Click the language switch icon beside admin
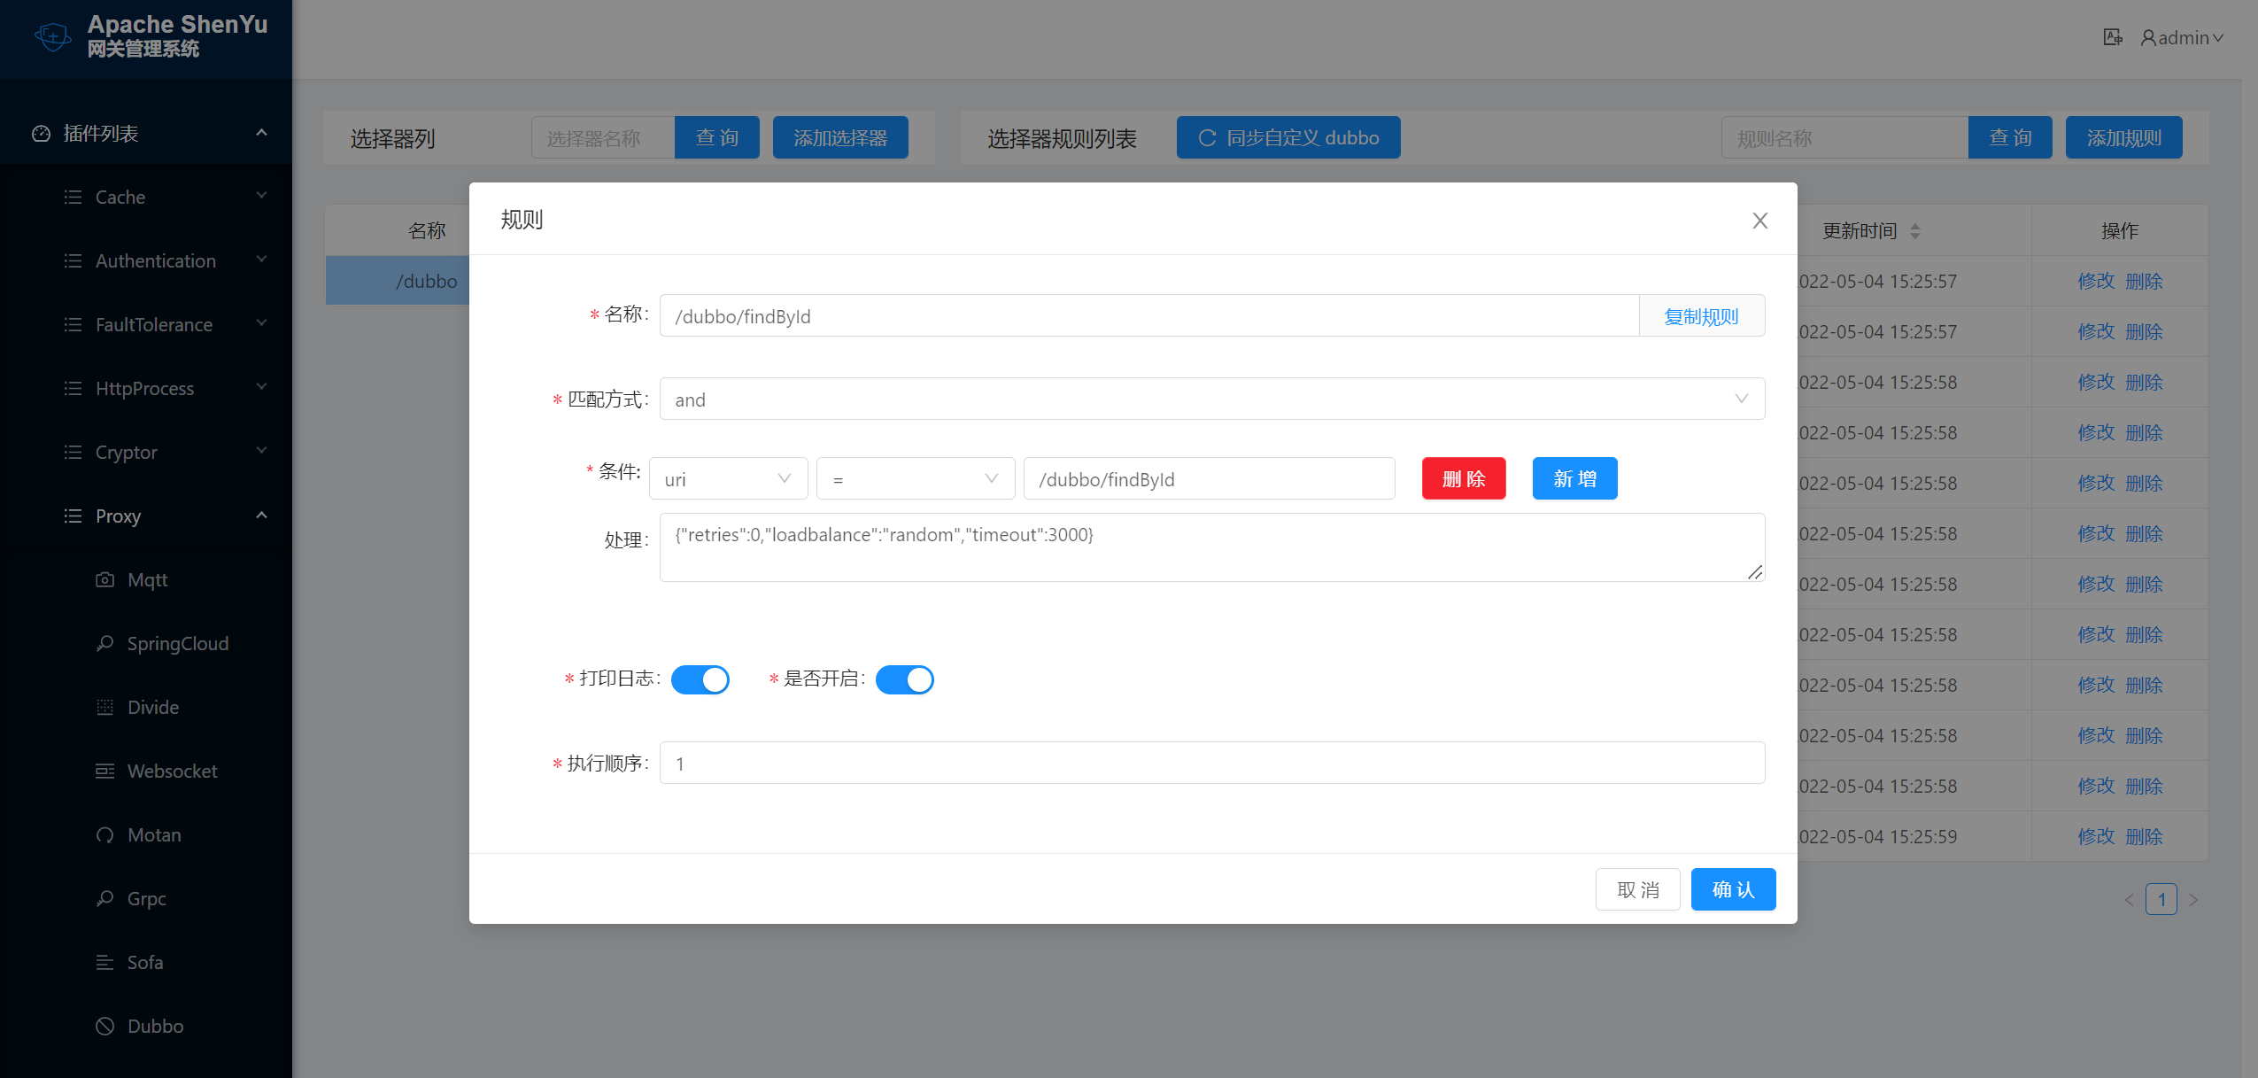Screen dimensions: 2258x1078 click(x=2113, y=37)
